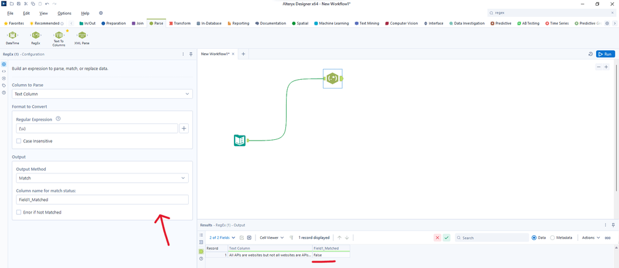Click the info icon beside Regular Expression

58,119
